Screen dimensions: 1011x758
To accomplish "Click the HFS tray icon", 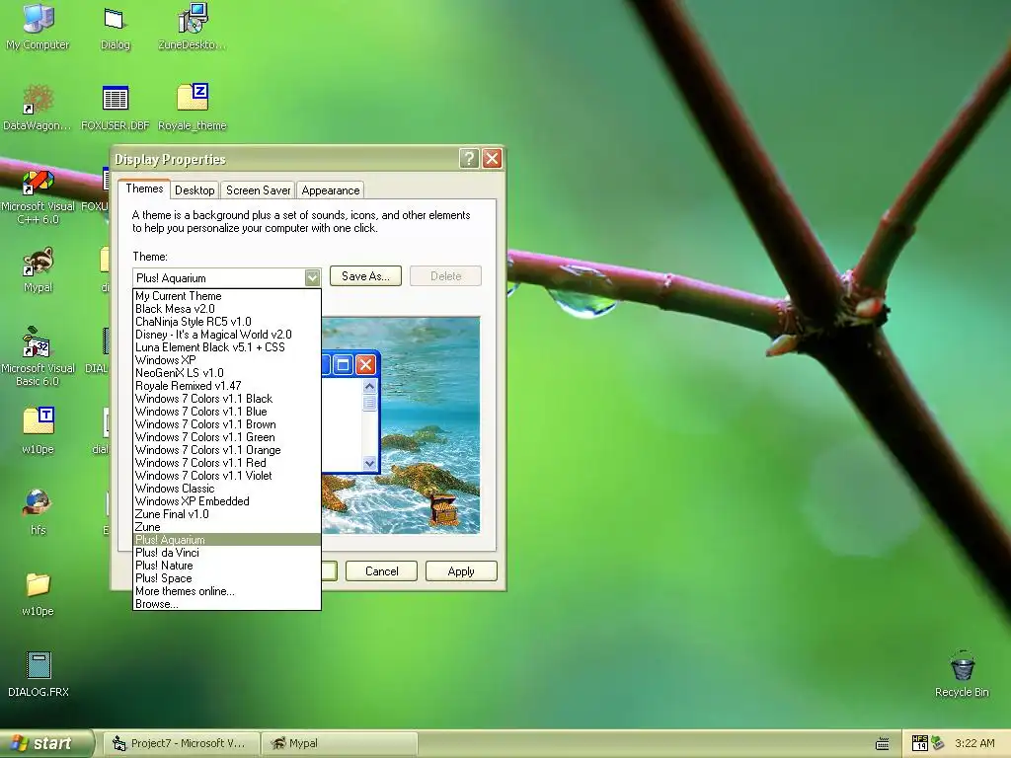I will [x=920, y=743].
